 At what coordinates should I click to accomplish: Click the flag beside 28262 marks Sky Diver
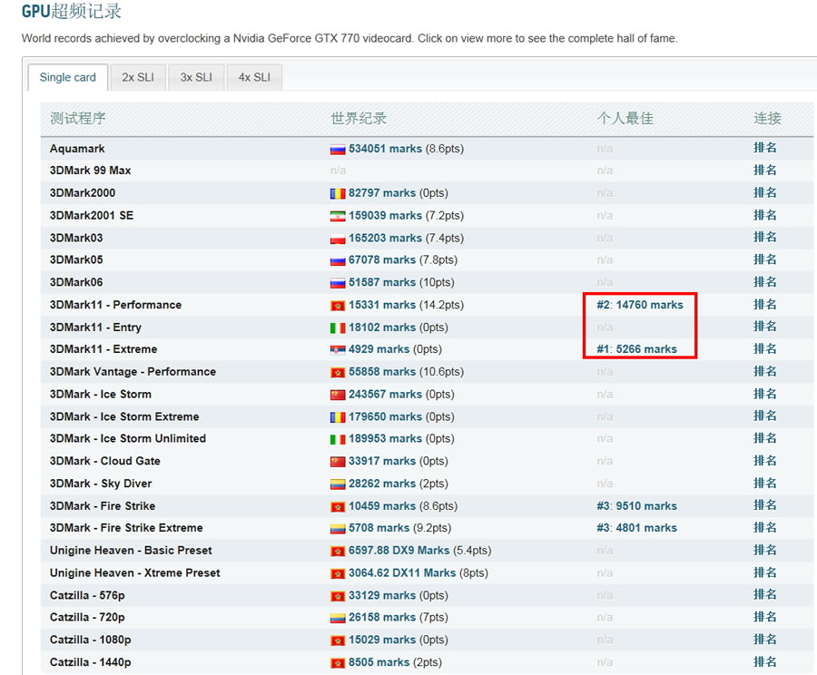click(x=338, y=484)
